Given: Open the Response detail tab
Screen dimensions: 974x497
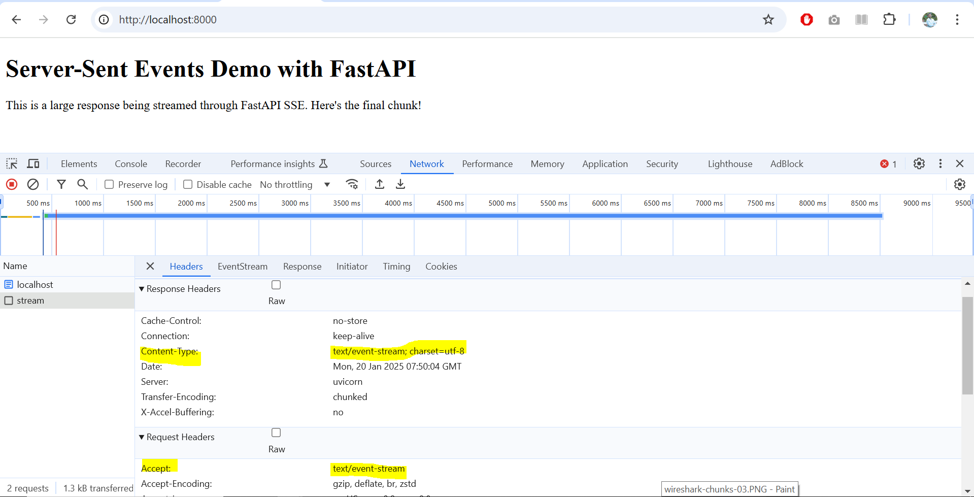Looking at the screenshot, I should [x=303, y=267].
